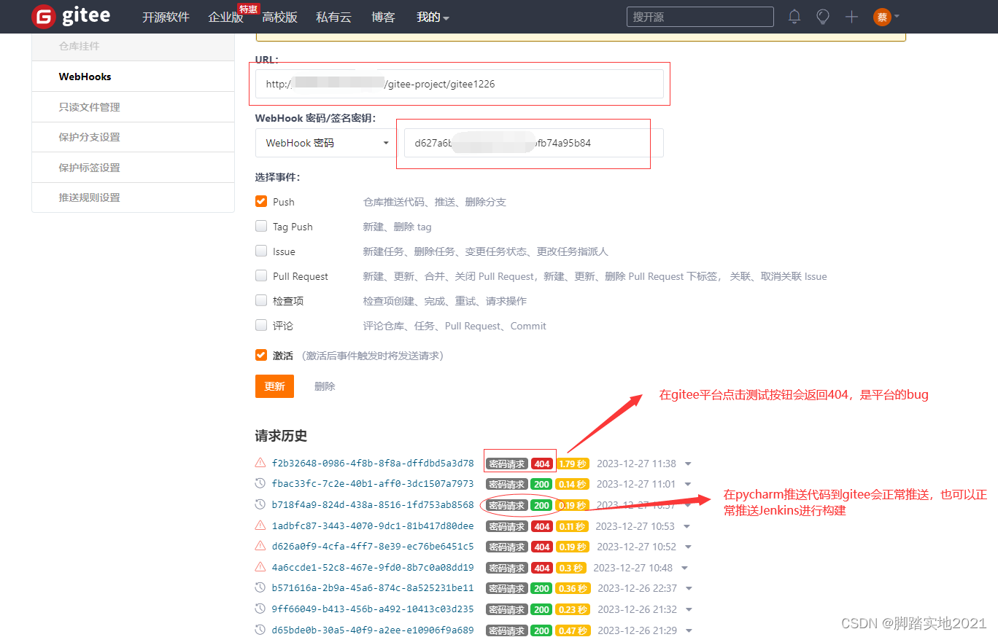This screenshot has height=637, width=998.
Task: Open request ID f2b32648-0986-4f8b-8f8a-dffdbd5a3d78
Action: 373,463
